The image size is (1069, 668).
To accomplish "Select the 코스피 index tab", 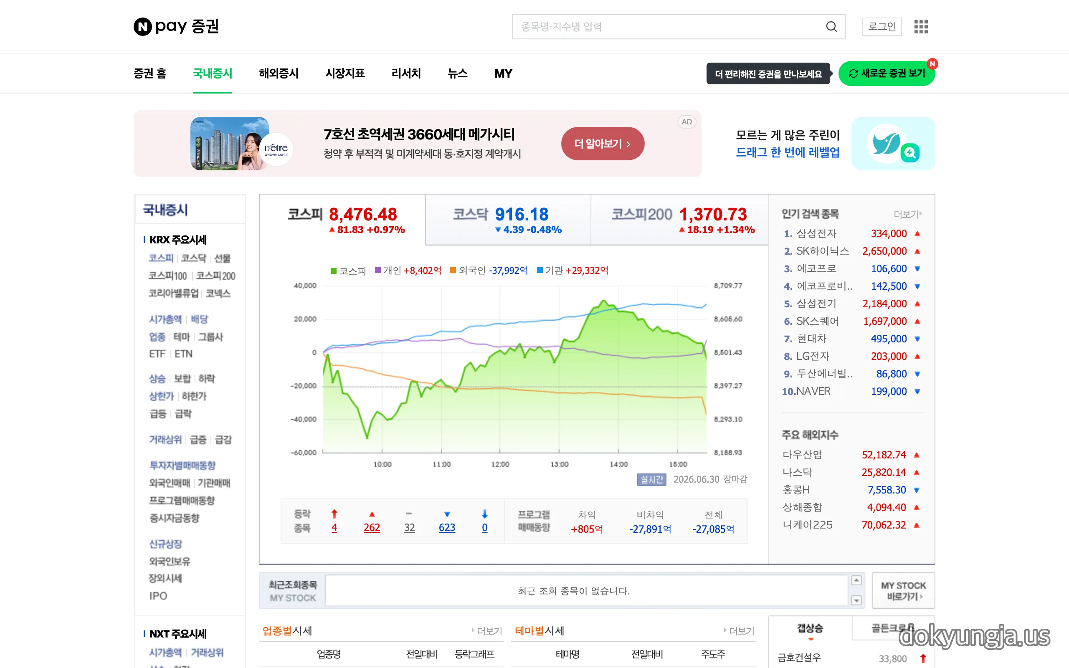I will tap(342, 220).
